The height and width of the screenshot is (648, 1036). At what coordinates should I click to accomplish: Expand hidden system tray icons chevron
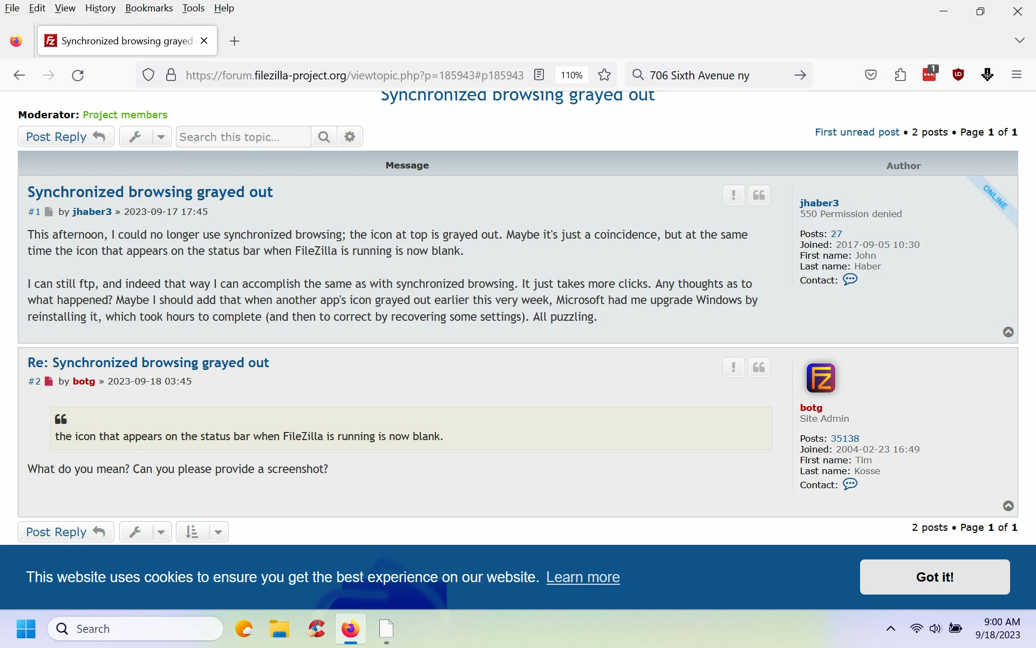(891, 629)
